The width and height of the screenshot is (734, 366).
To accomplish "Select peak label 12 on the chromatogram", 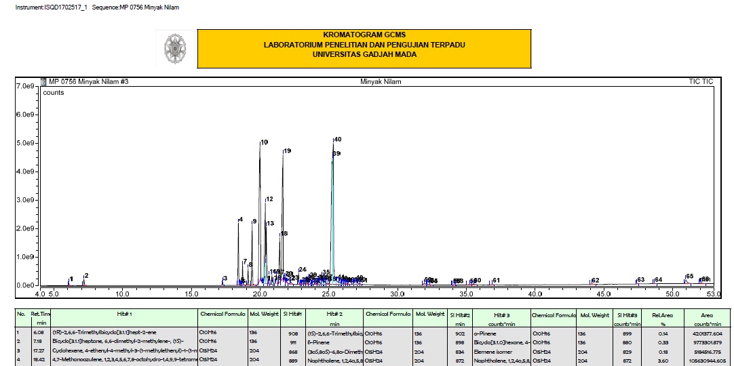I will point(269,199).
